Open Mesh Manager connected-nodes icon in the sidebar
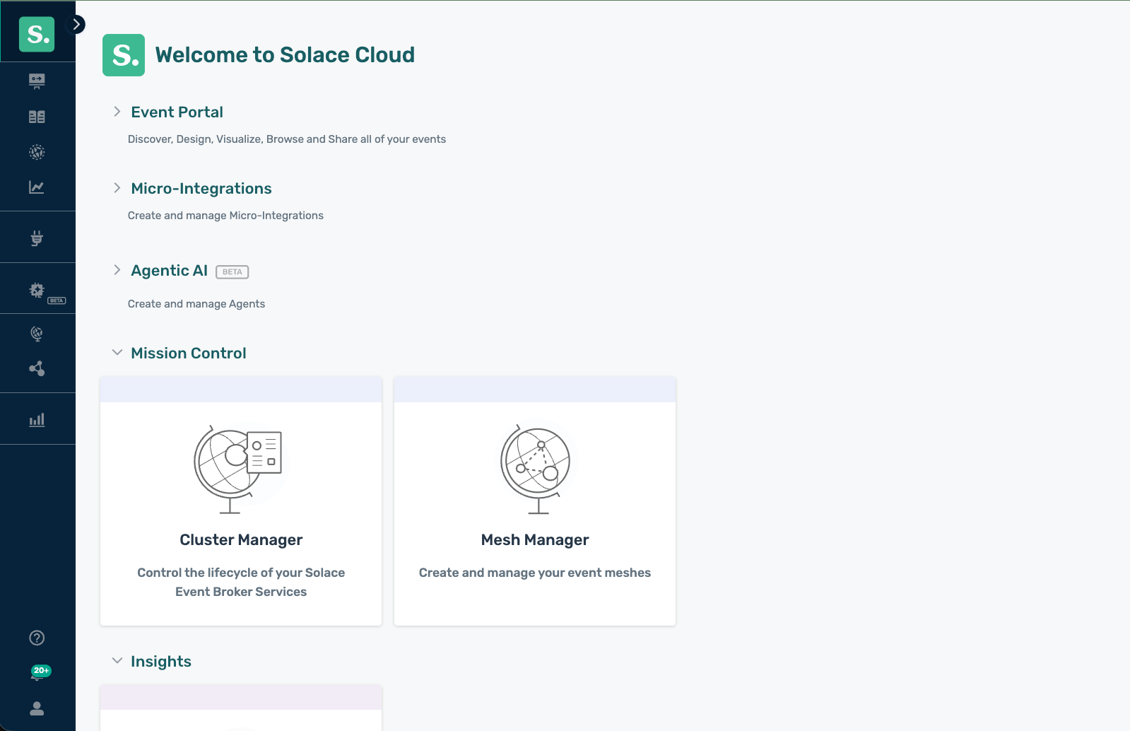The image size is (1130, 731). click(37, 368)
